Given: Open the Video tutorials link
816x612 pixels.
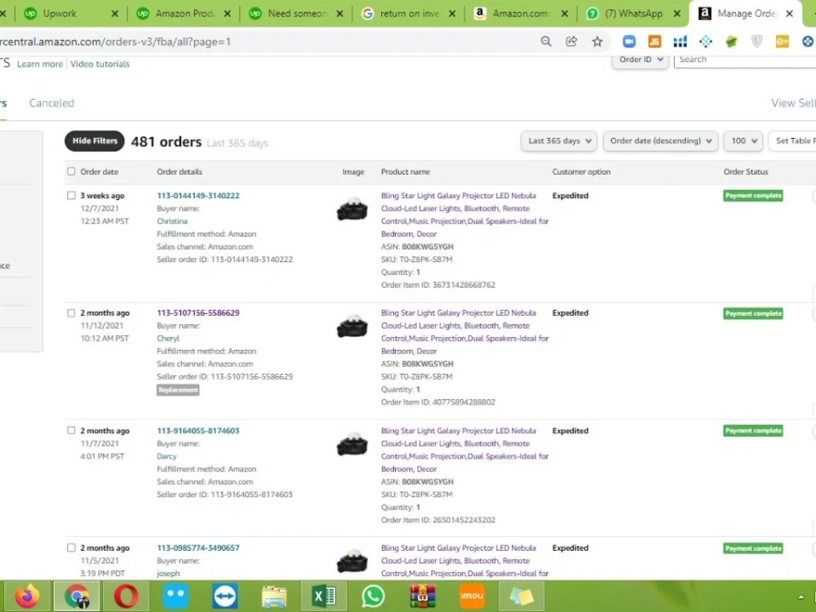Looking at the screenshot, I should pyautogui.click(x=100, y=64).
